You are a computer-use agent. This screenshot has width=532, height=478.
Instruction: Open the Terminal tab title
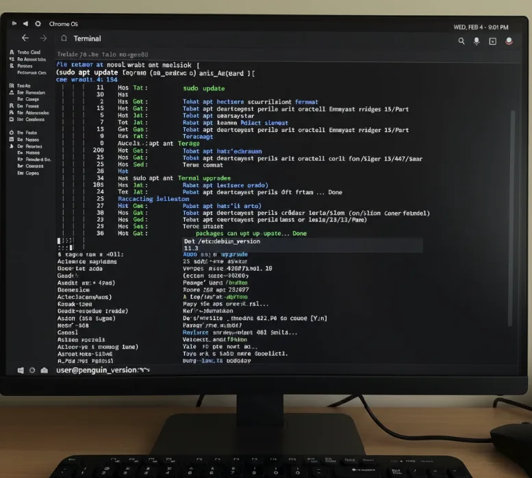pos(87,39)
